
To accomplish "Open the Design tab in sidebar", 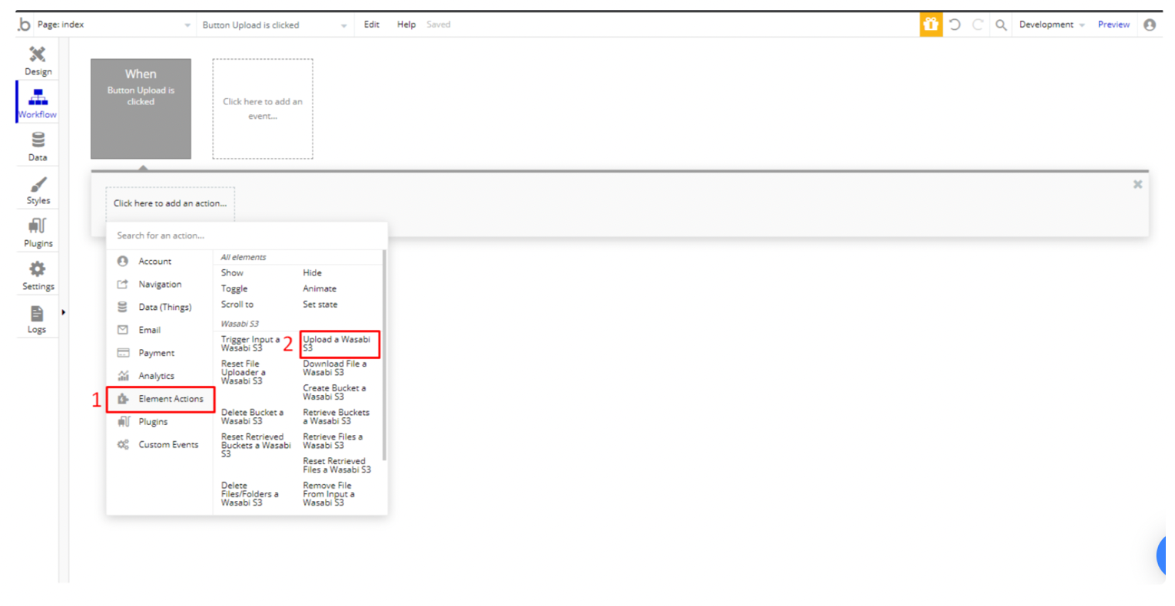I will pos(38,61).
